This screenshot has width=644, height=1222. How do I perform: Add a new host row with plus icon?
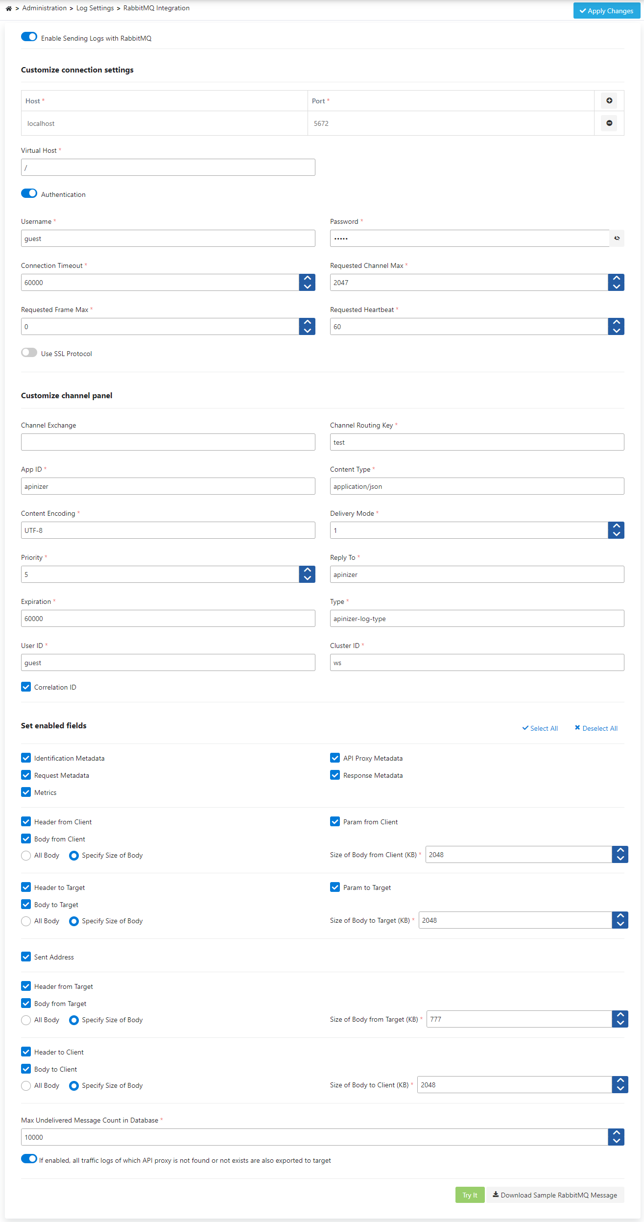(609, 100)
